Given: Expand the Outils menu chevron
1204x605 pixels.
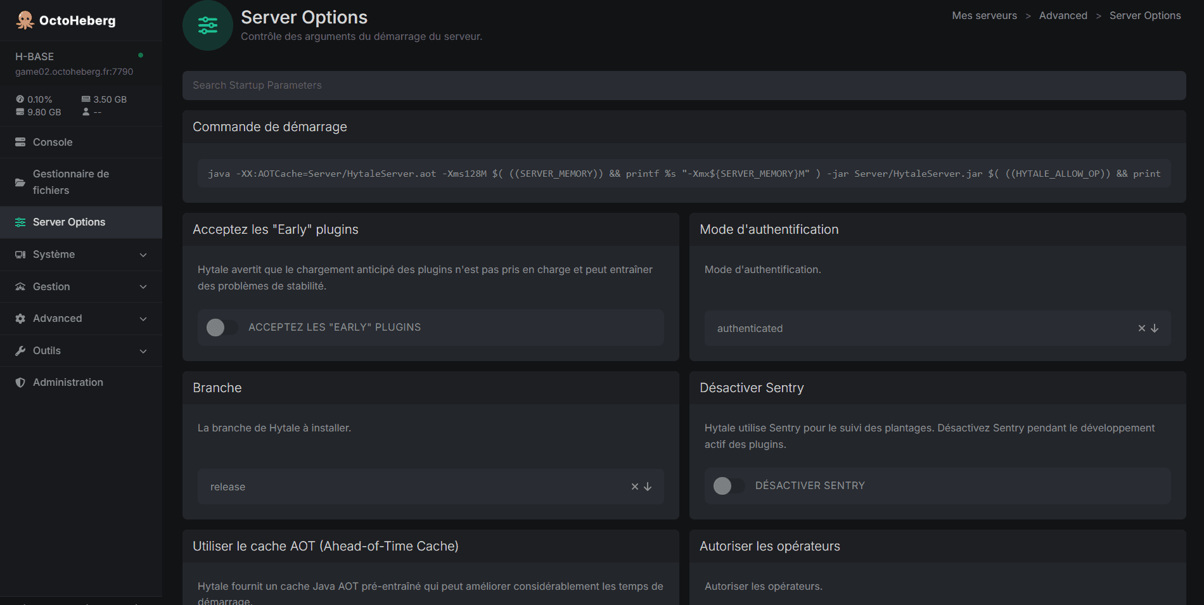Looking at the screenshot, I should [x=143, y=351].
